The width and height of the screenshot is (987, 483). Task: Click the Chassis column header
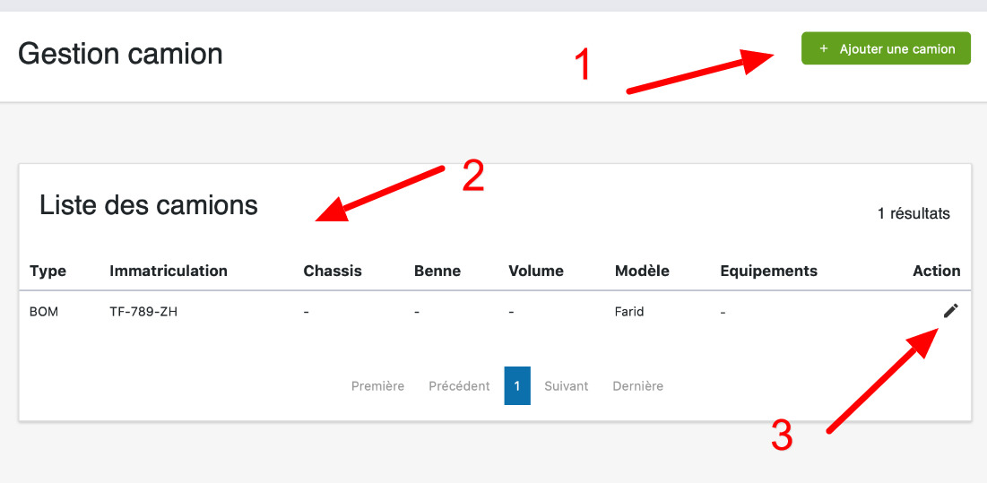[x=333, y=271]
